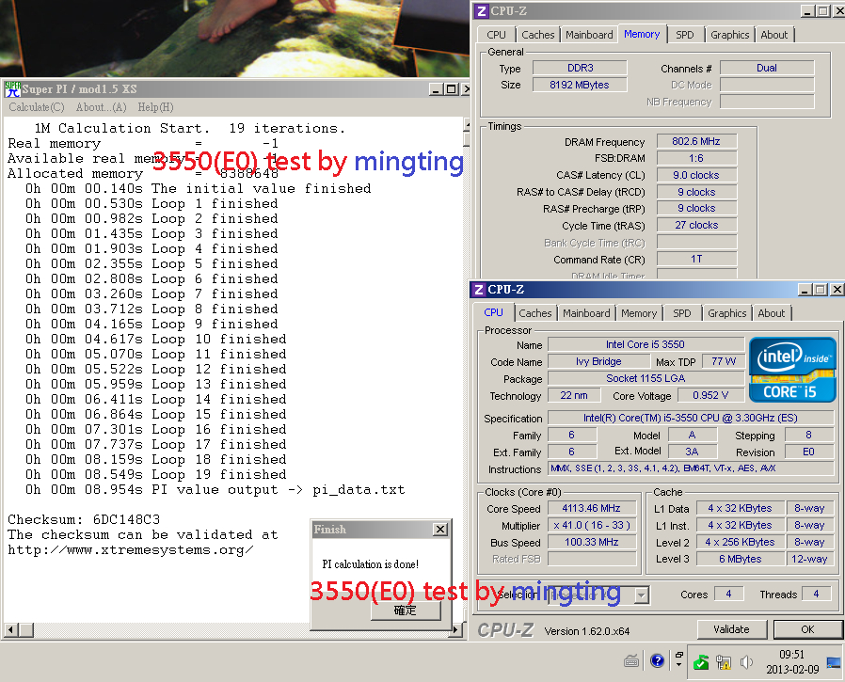Click Super PI horizontal scrollbar left arrow
This screenshot has width=845, height=682.
pyautogui.click(x=11, y=629)
